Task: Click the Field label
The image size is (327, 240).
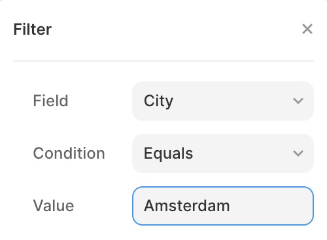Action: [x=50, y=101]
